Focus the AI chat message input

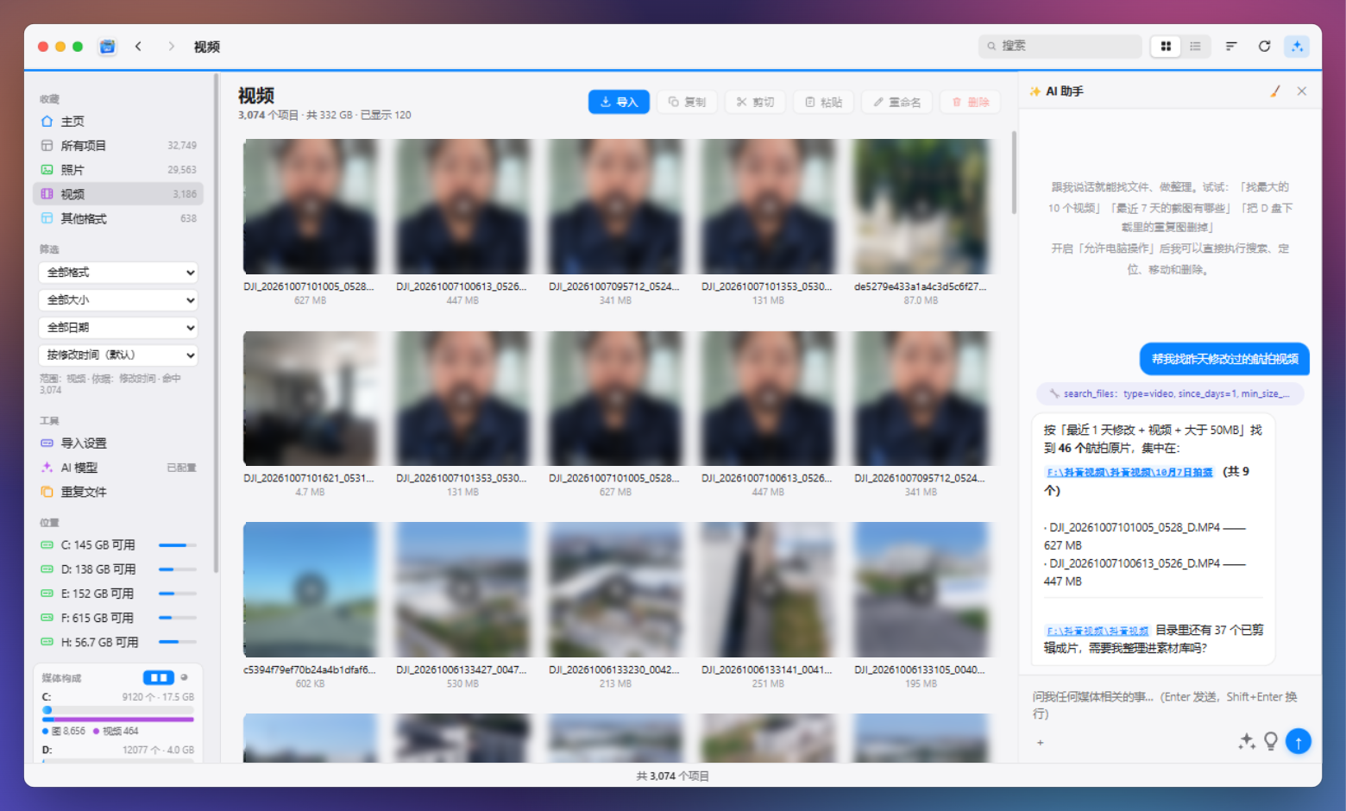pyautogui.click(x=1170, y=705)
